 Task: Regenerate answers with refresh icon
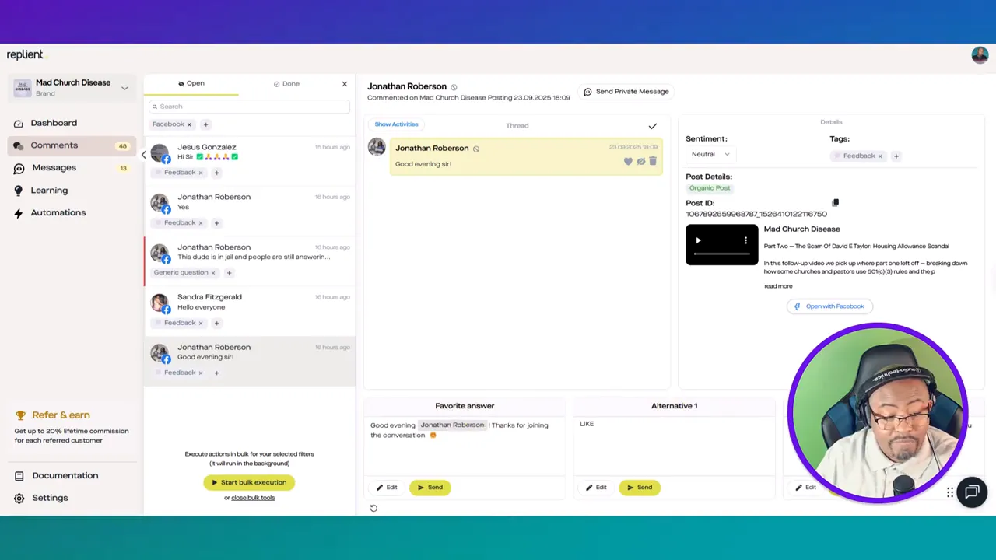tap(373, 509)
